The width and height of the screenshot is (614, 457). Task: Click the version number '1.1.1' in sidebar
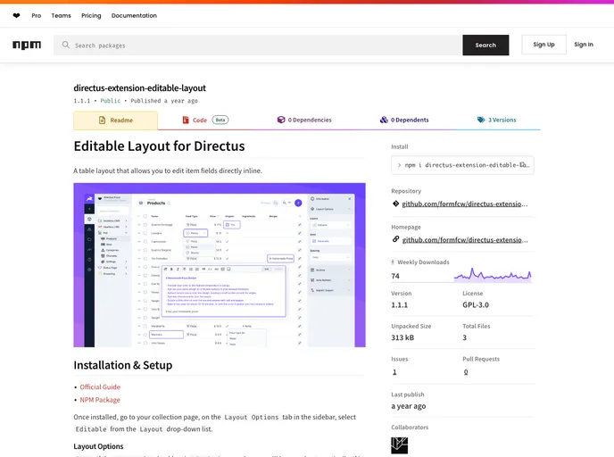tap(400, 304)
